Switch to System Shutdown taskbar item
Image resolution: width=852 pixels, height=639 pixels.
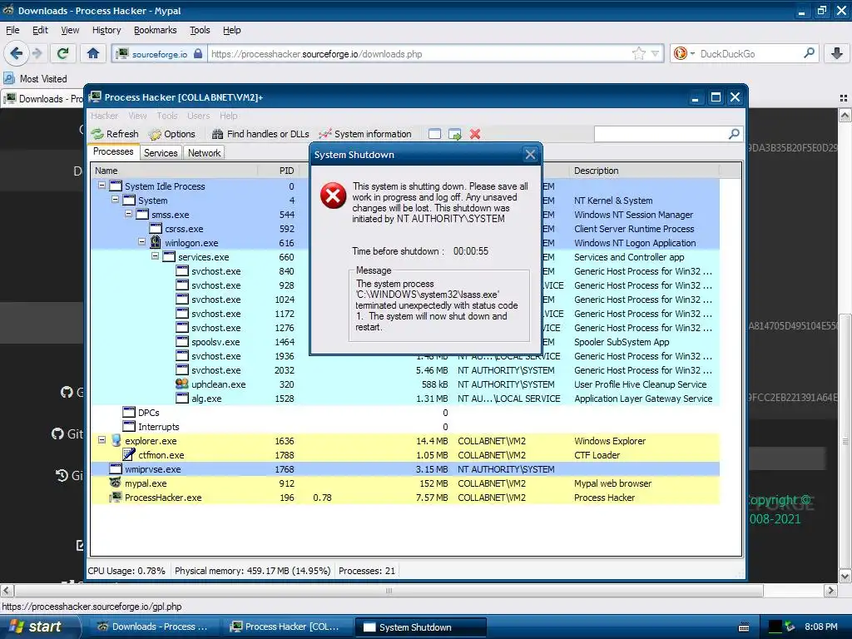pos(420,627)
